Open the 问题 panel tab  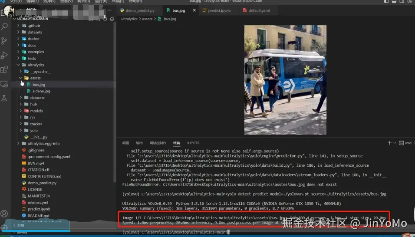[x=126, y=143]
